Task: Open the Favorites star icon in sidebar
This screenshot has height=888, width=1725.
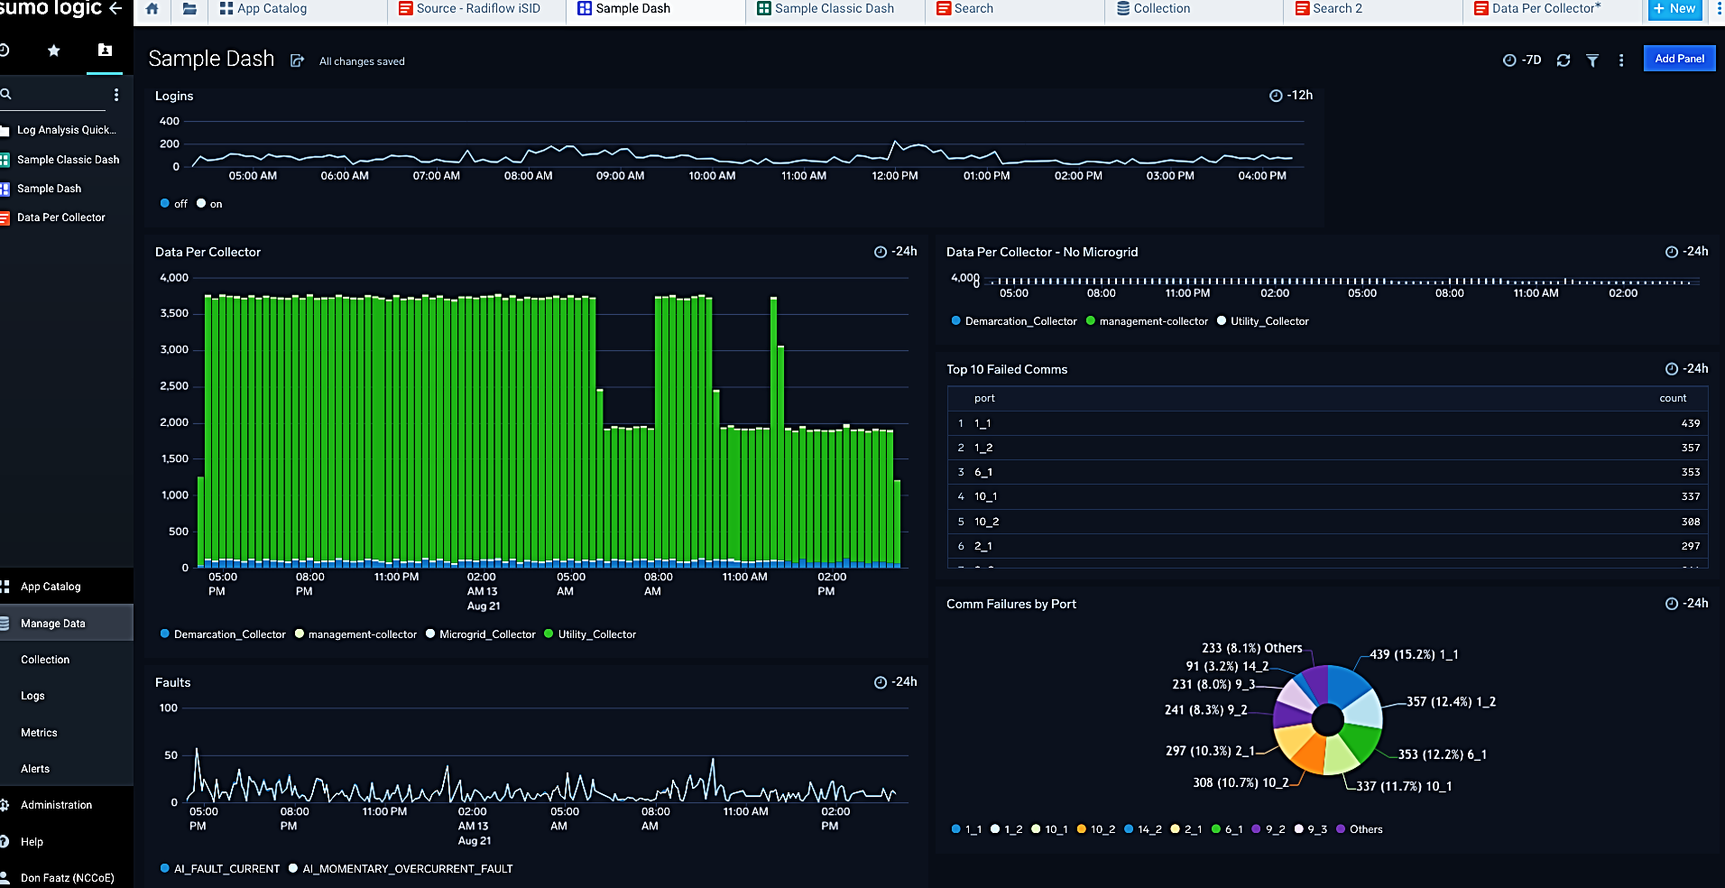Action: 54,51
